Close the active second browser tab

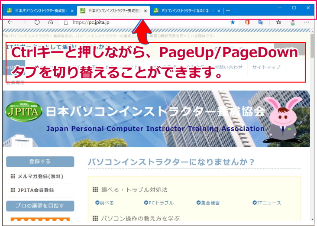(x=145, y=11)
